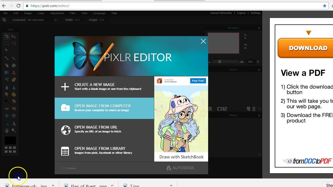This screenshot has width=333, height=187.
Task: Choose Create A New Image
Action: point(104,86)
